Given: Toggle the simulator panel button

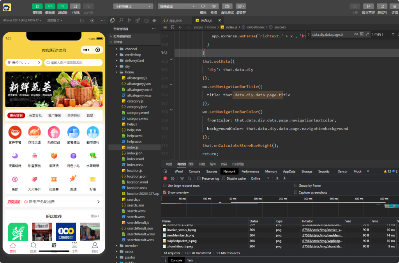Looking at the screenshot, I should point(37,6).
